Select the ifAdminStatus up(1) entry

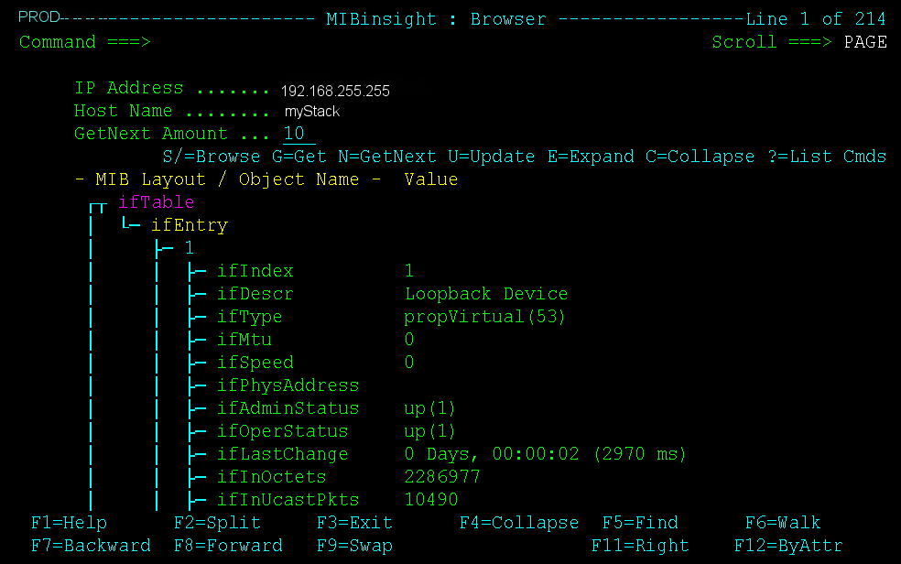point(288,407)
